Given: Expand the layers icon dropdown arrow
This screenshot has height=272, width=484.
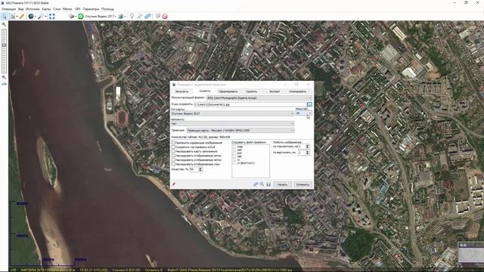Looking at the screenshot, I should click(x=125, y=17).
